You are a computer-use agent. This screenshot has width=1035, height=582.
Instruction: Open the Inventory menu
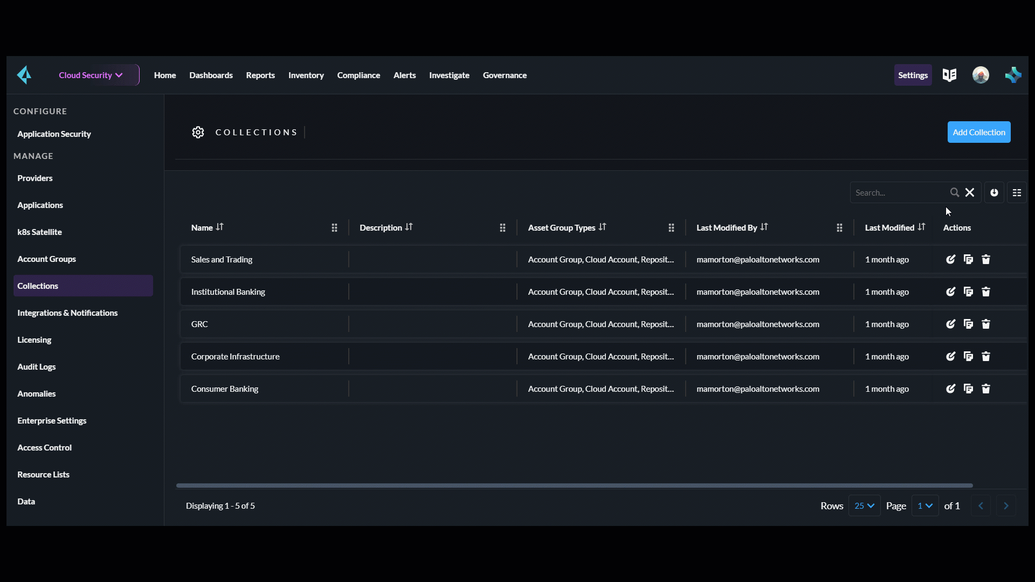pyautogui.click(x=306, y=75)
